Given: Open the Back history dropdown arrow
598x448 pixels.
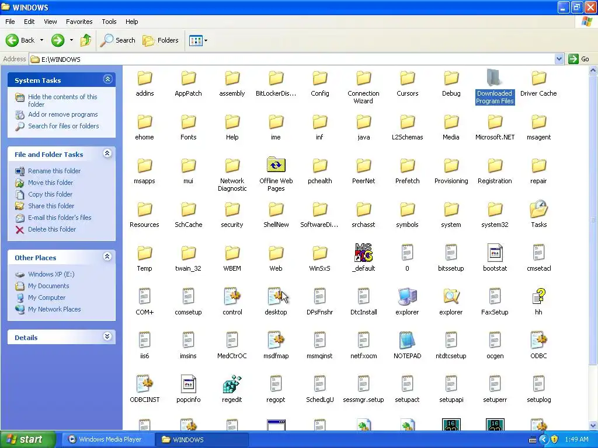Looking at the screenshot, I should click(x=41, y=40).
